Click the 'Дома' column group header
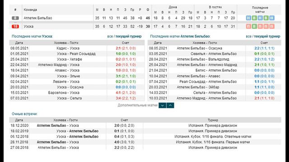Screen dimensions: 289x162 [x=172, y=7]
